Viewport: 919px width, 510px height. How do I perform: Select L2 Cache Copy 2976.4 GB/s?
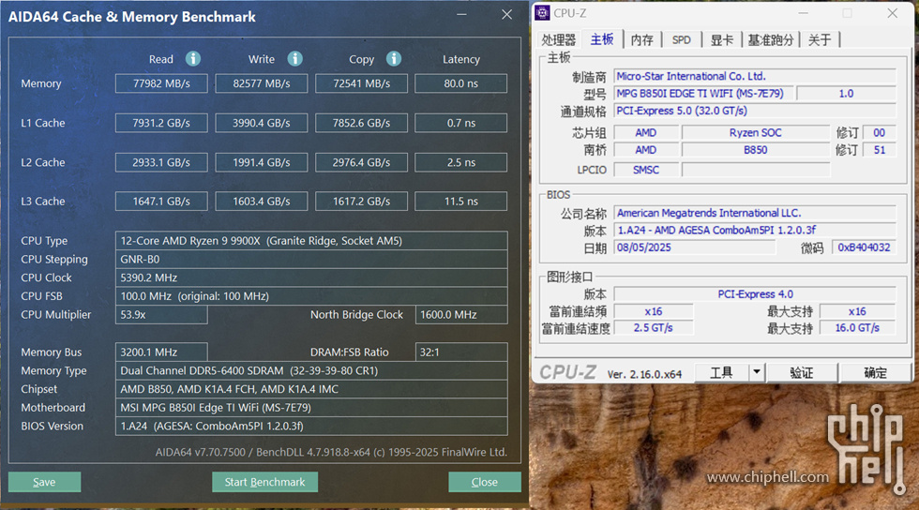(361, 162)
